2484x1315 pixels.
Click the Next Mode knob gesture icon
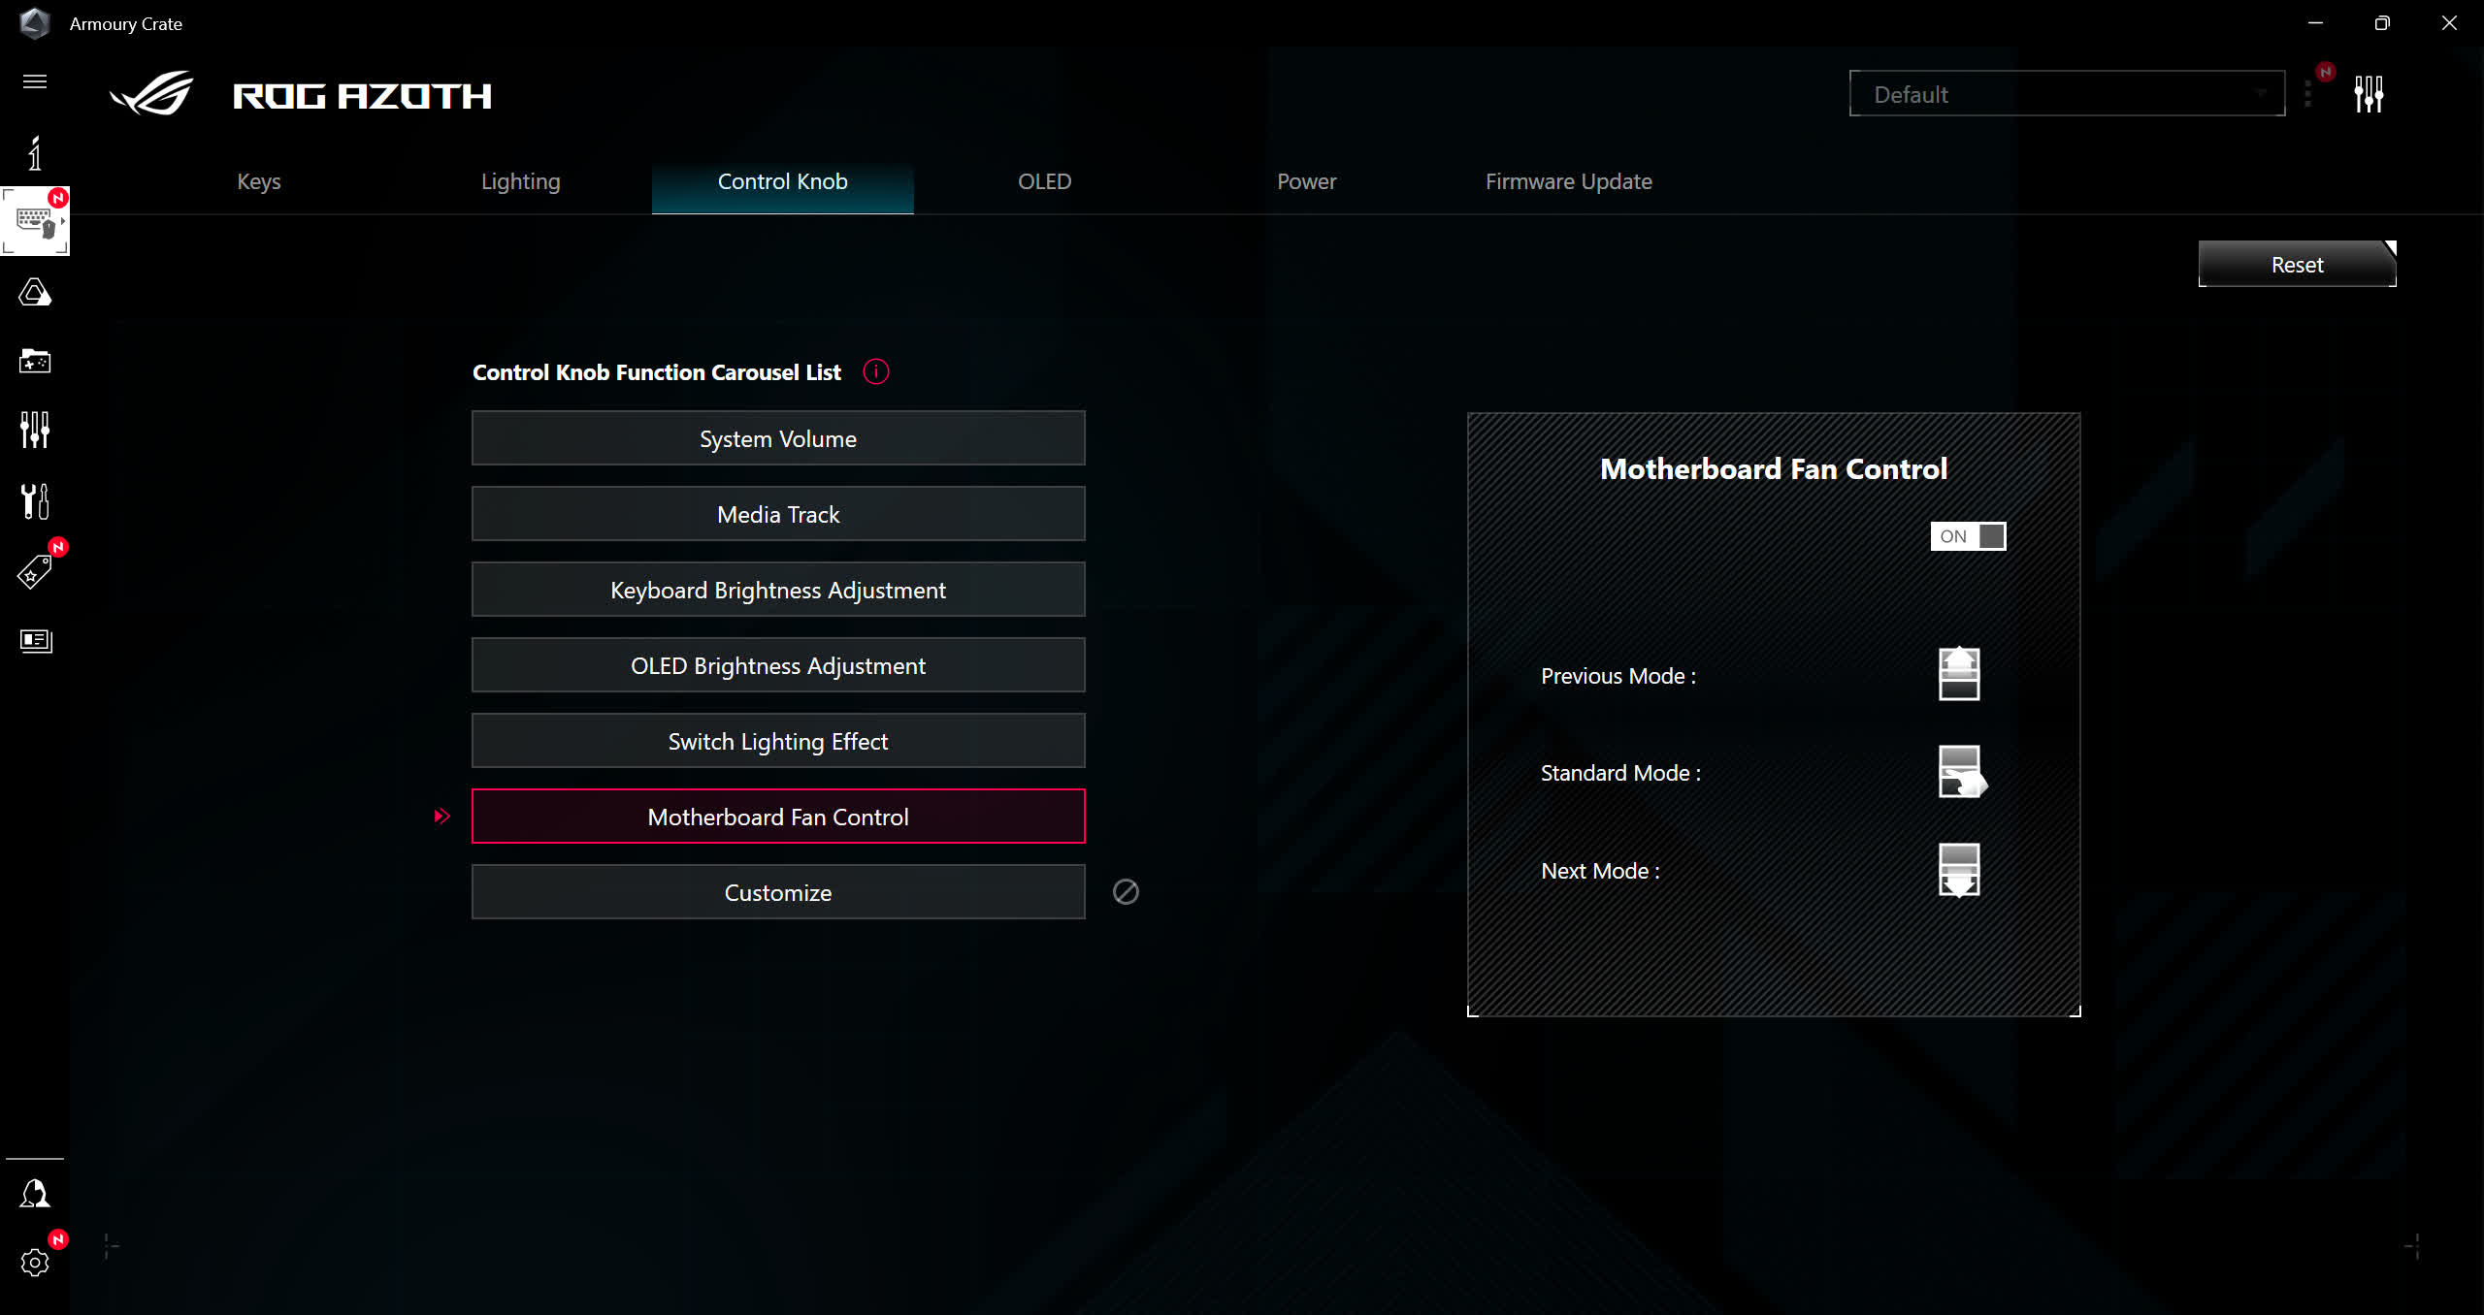1958,870
